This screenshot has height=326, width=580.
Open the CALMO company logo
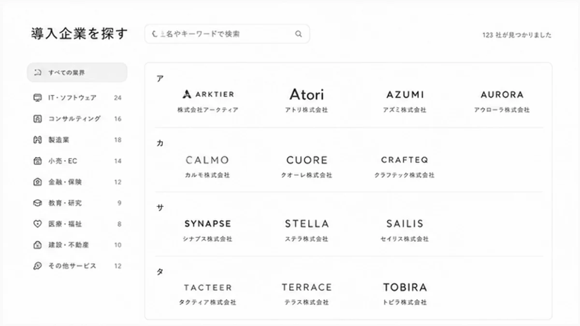click(207, 160)
